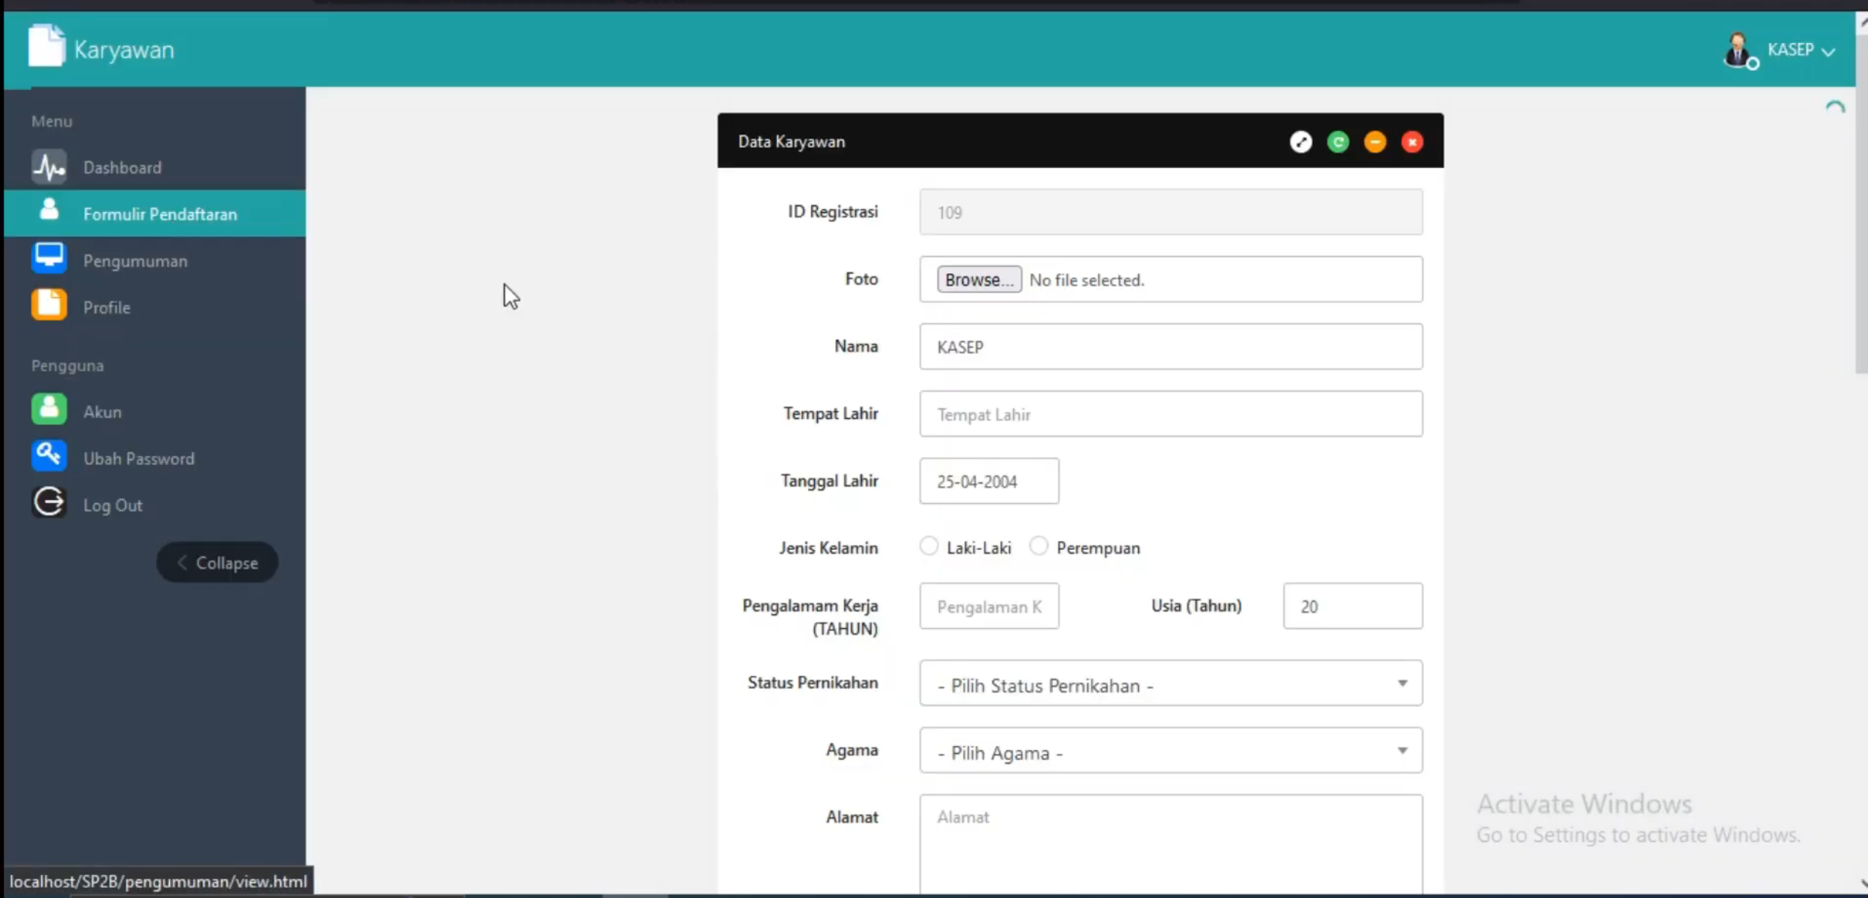1868x898 pixels.
Task: Click the Formulir Pendaftaran person icon
Action: tap(49, 210)
